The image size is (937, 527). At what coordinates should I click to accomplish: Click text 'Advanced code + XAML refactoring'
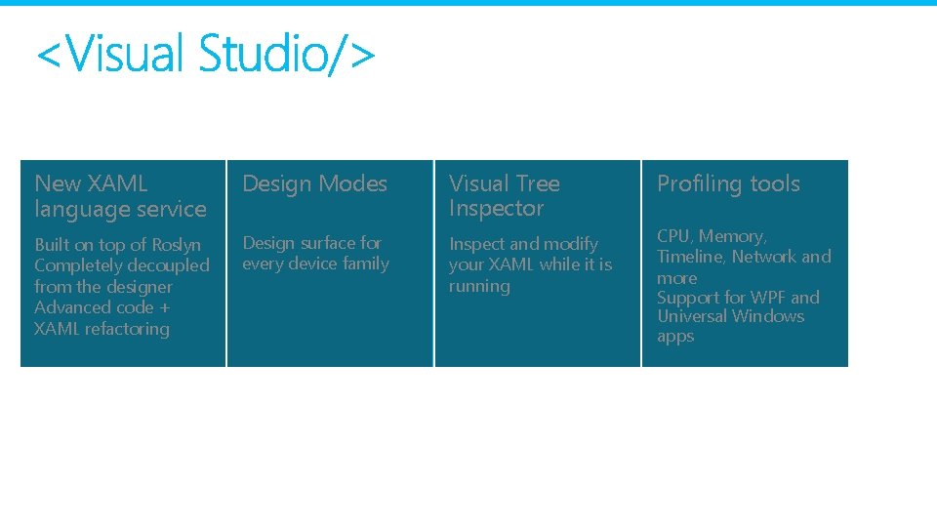[102, 318]
